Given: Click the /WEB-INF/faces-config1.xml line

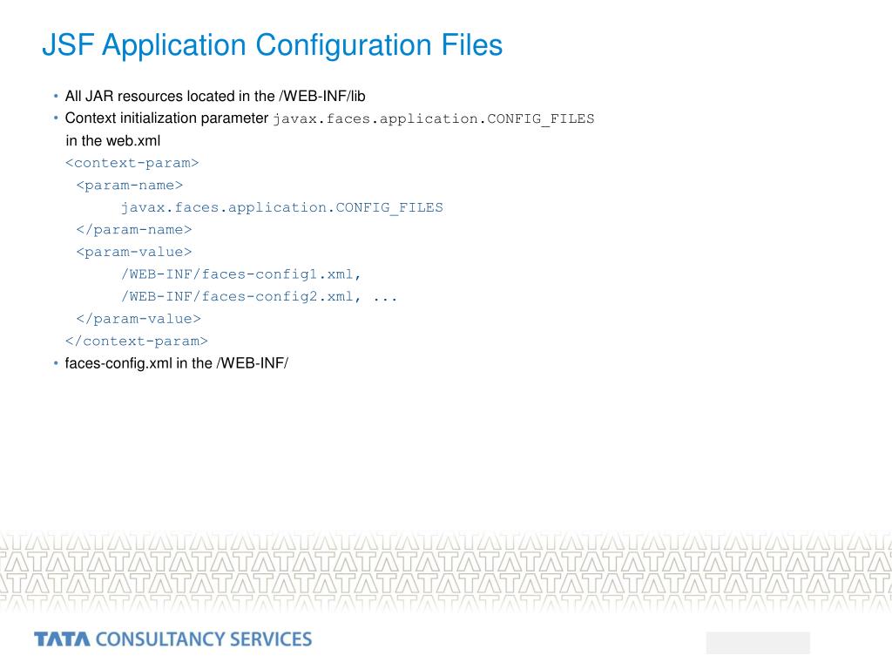Looking at the screenshot, I should click(240, 274).
